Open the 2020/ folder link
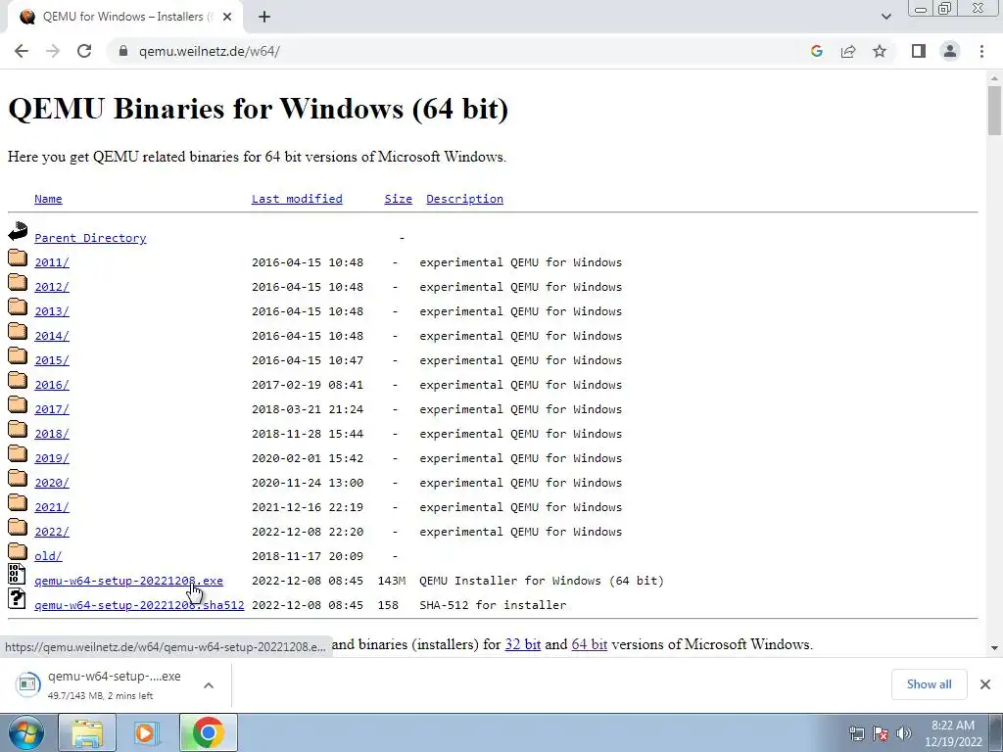1003x752 pixels. [52, 483]
